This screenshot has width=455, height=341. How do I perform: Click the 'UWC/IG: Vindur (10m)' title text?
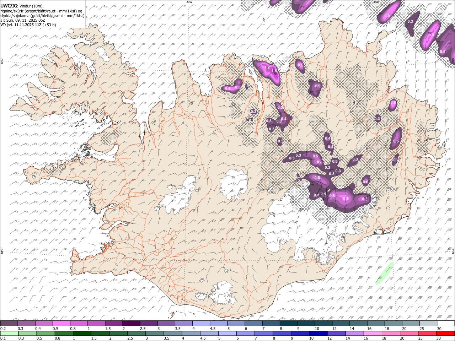[x=22, y=5]
